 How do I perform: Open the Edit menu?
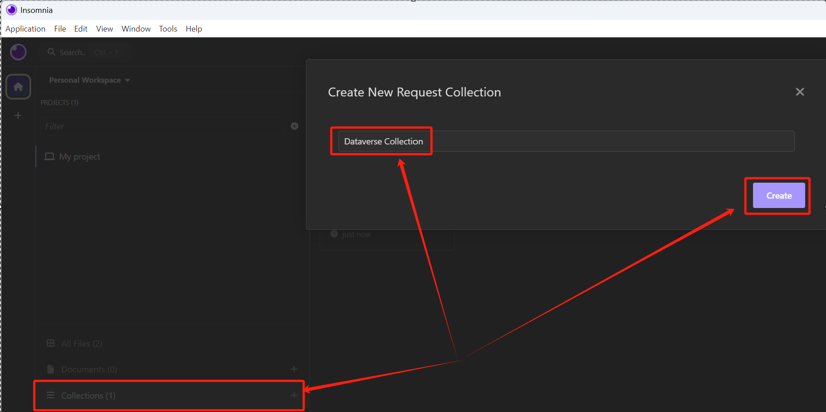(81, 29)
